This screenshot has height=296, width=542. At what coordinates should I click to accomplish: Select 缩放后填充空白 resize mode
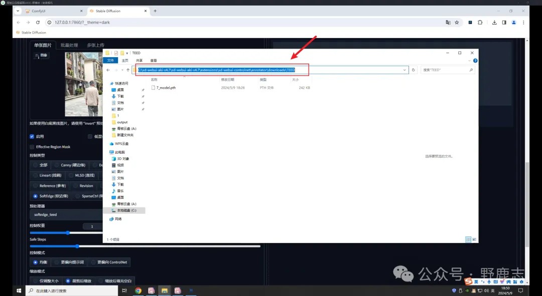[115, 281]
